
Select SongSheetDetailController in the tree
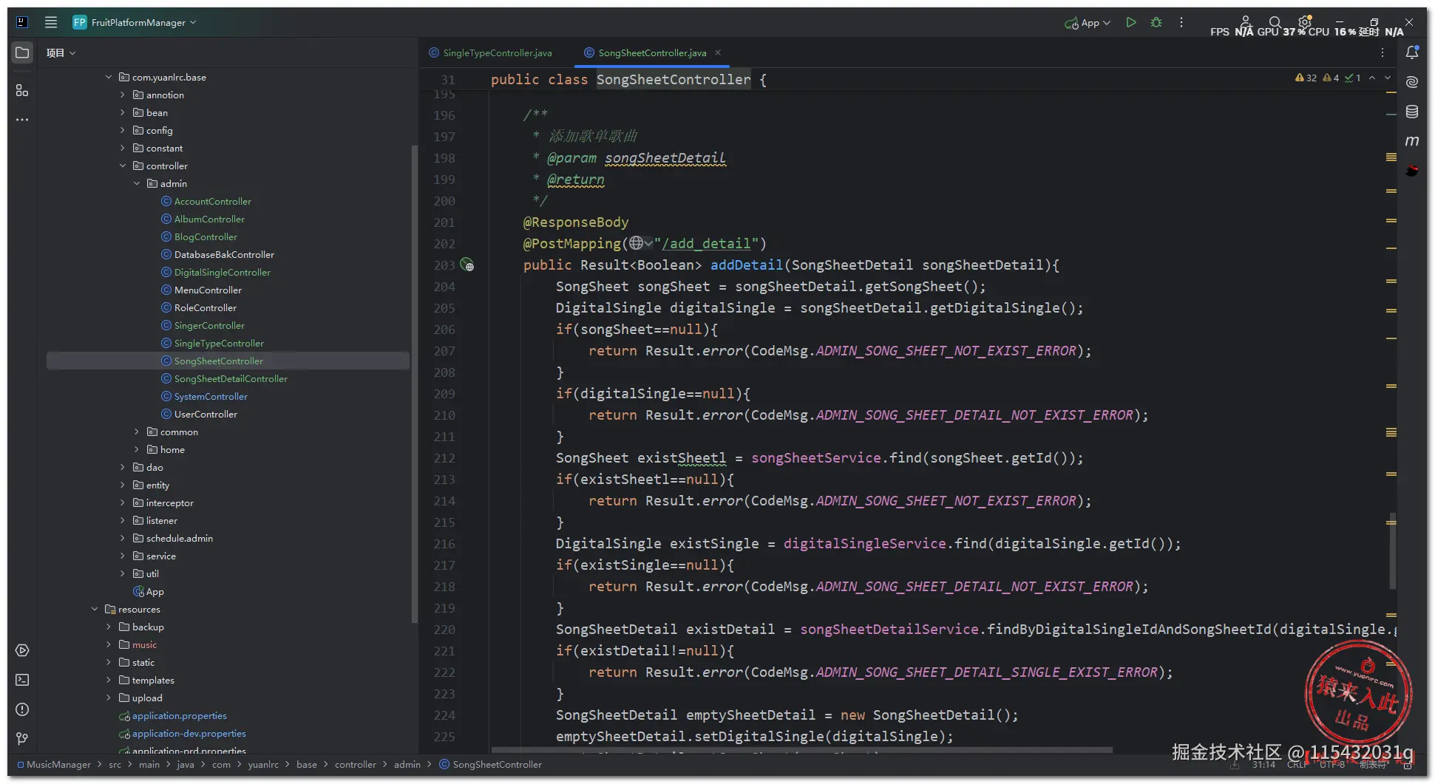231,378
